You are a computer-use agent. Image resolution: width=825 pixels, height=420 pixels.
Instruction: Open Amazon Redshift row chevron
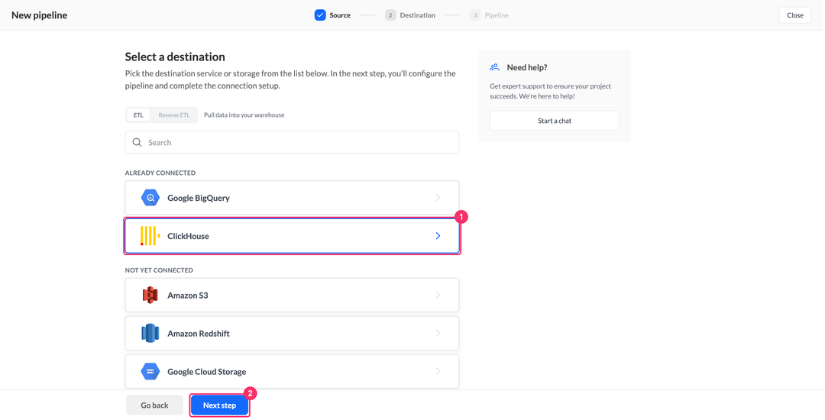coord(438,333)
